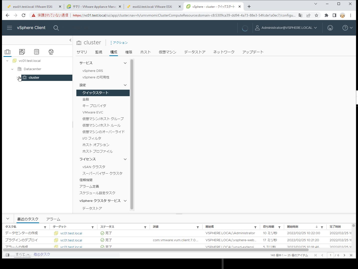The width and height of the screenshot is (358, 269).
Task: Open vc01.test.local link in プラグインのデプロイ row
Action: tap(71, 240)
